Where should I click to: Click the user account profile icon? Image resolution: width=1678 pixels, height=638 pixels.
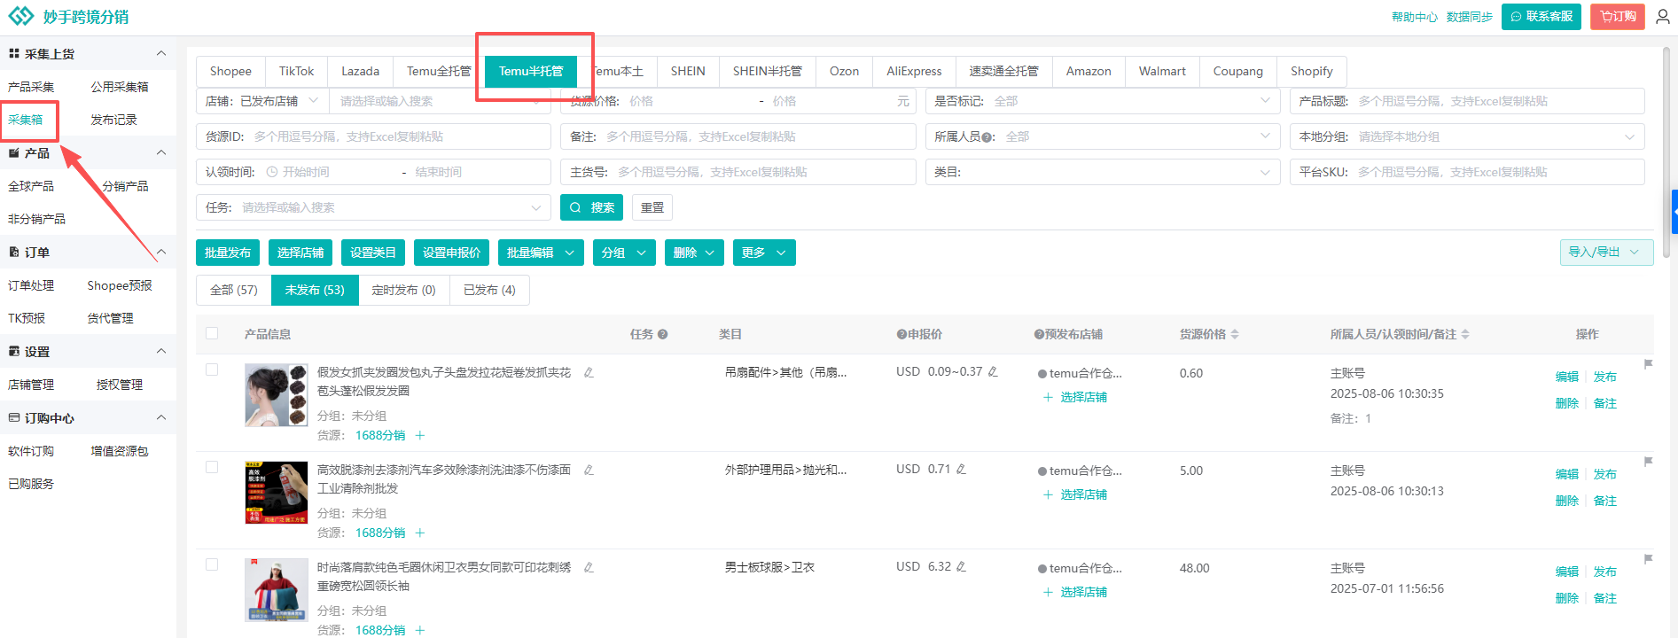1662,17
